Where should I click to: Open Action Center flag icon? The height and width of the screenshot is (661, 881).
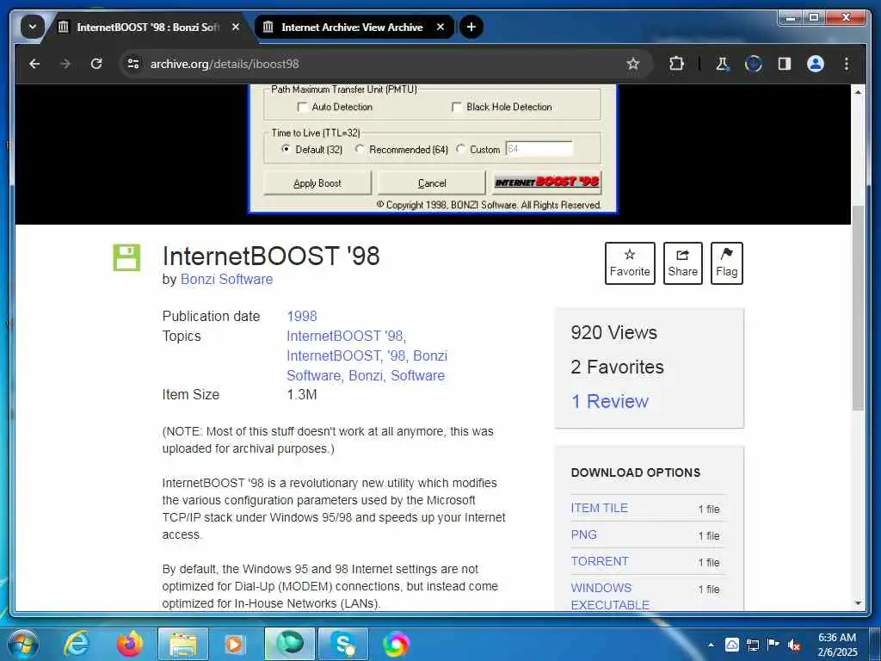tap(773, 645)
